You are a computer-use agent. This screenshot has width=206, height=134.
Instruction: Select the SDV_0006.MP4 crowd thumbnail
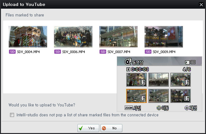[x=73, y=37]
